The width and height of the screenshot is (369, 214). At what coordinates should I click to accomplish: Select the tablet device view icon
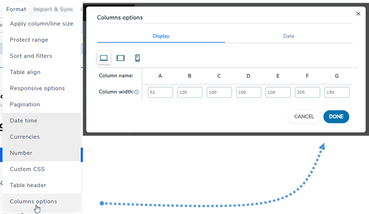[120, 58]
